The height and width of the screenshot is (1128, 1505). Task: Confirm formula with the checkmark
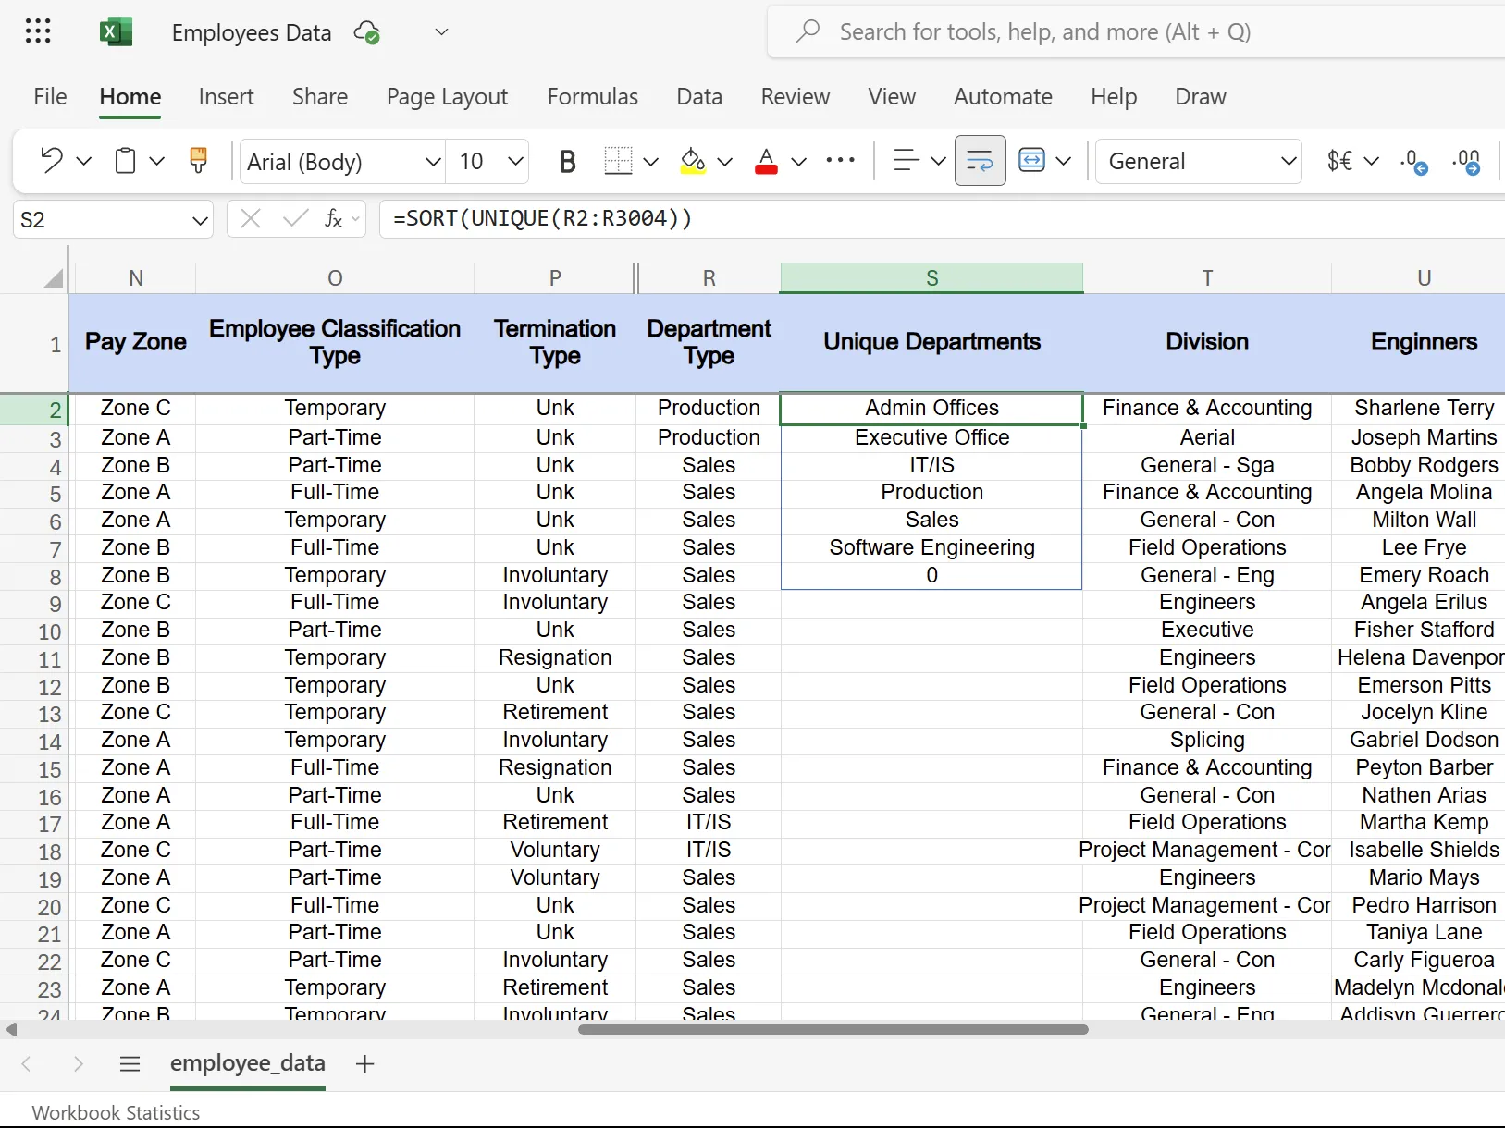click(x=294, y=219)
